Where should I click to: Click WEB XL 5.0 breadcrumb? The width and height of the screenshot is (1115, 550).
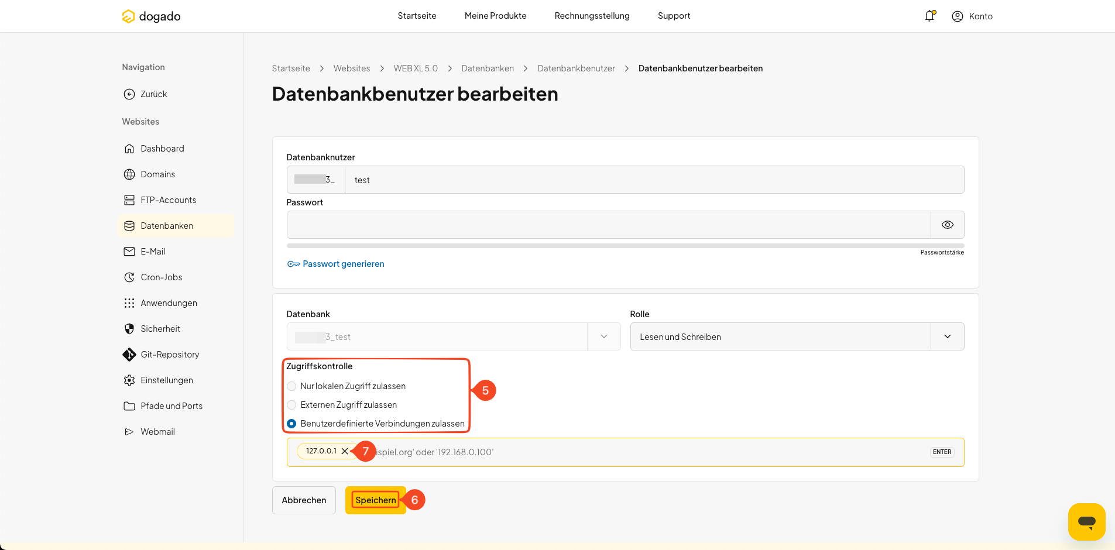coord(416,68)
